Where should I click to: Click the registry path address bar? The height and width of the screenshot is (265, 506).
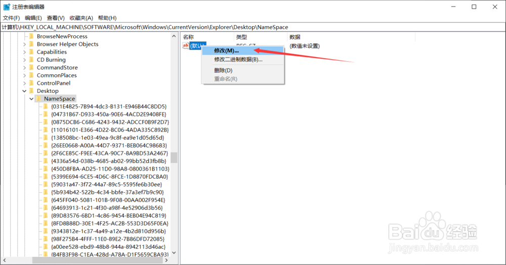pyautogui.click(x=253, y=27)
